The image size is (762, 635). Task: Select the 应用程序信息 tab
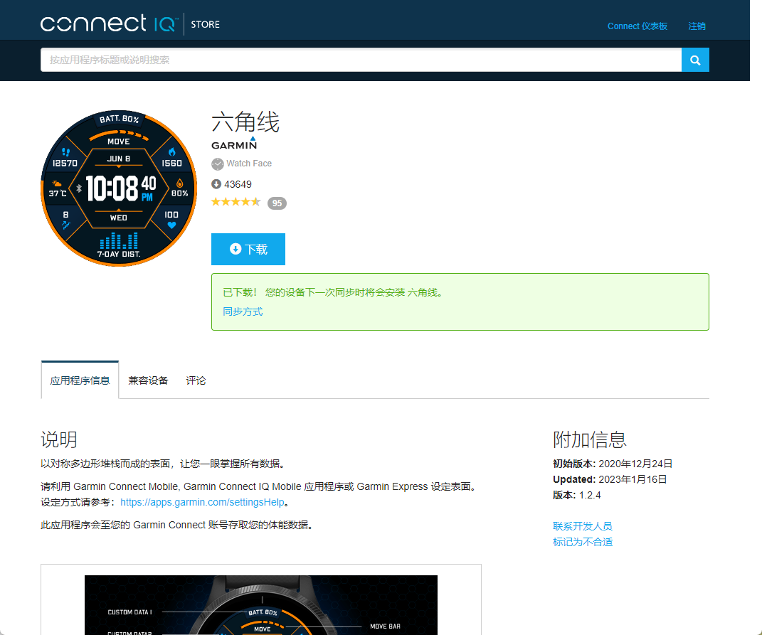[80, 380]
